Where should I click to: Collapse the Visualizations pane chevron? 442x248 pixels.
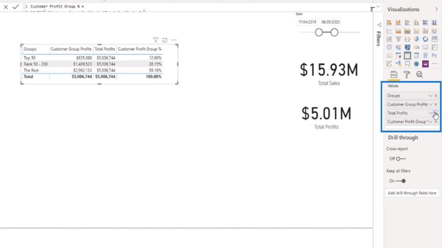click(x=436, y=9)
